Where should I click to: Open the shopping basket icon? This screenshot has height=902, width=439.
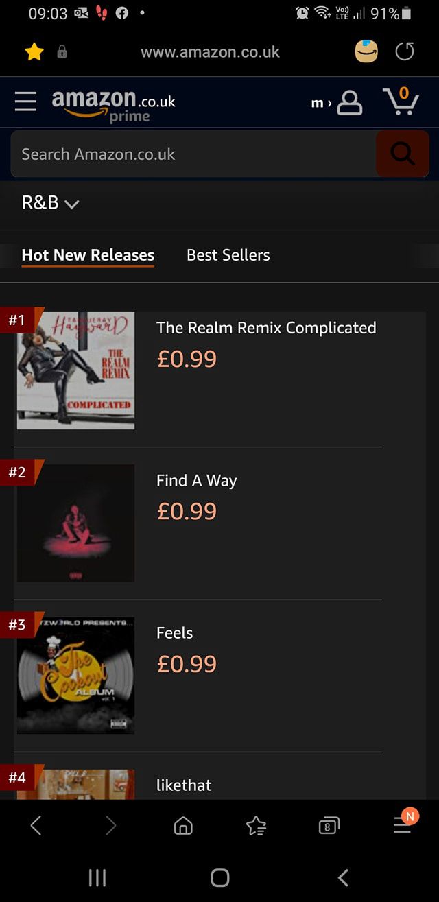point(401,101)
